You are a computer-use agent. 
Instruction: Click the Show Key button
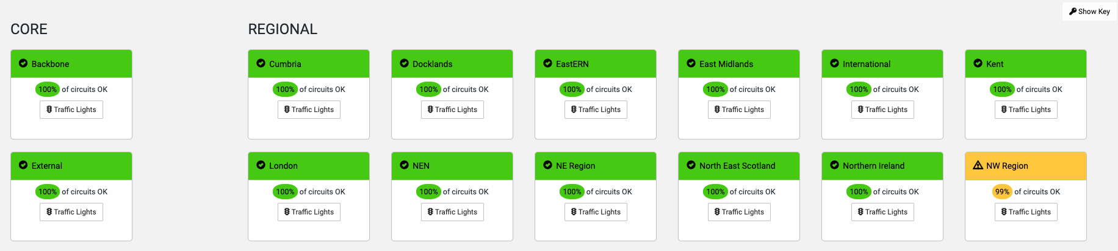[x=1089, y=12]
